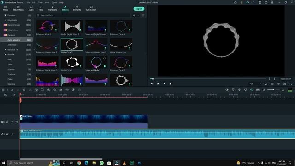Select the White Digital Wave 2 thumbnail
295x166 pixels.
(x=72, y=26)
